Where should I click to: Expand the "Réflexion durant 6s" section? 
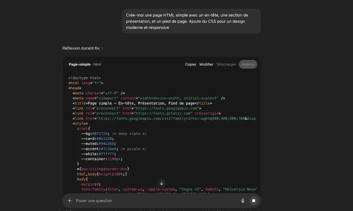[x=82, y=48]
